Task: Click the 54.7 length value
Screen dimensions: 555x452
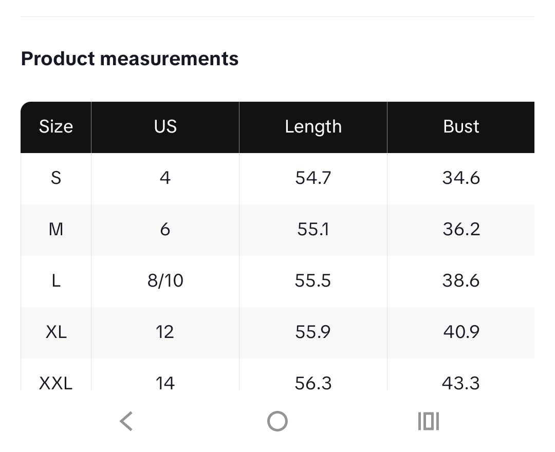Action: (x=313, y=178)
